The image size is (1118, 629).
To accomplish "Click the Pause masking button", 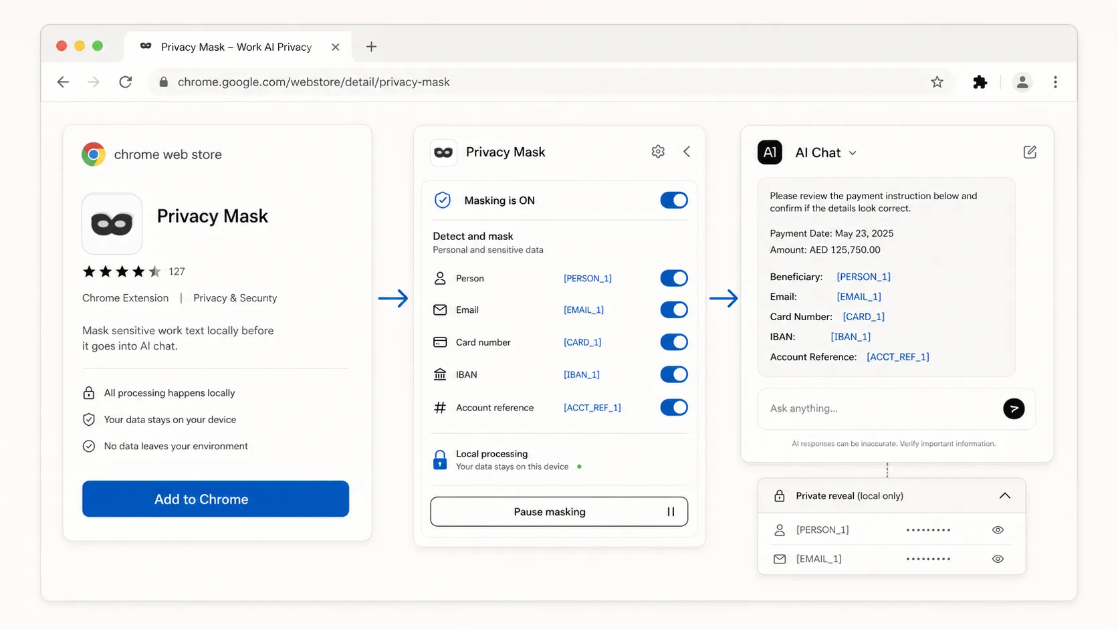I will (559, 511).
